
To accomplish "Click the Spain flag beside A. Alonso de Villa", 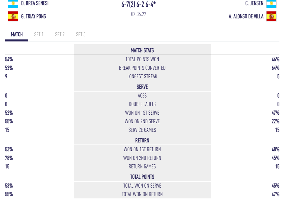I will pyautogui.click(x=271, y=16).
